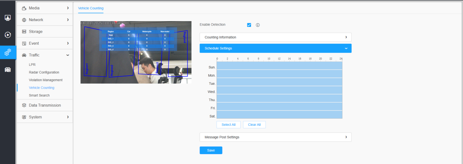
Task: Click the Media menu label
Action: [34, 8]
